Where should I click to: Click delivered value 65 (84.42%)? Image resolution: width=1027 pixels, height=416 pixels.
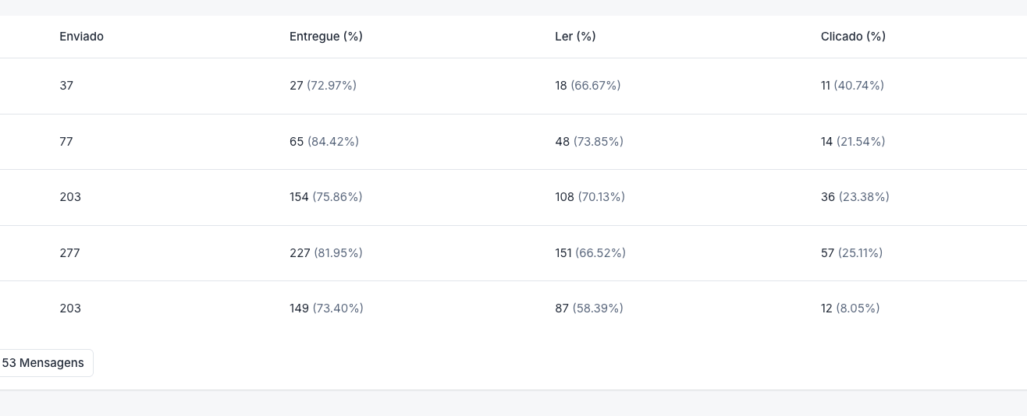click(x=324, y=142)
